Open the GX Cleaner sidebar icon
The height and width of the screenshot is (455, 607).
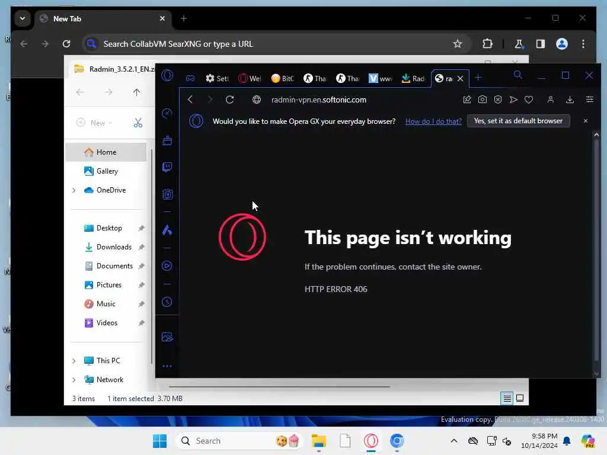pos(167,140)
